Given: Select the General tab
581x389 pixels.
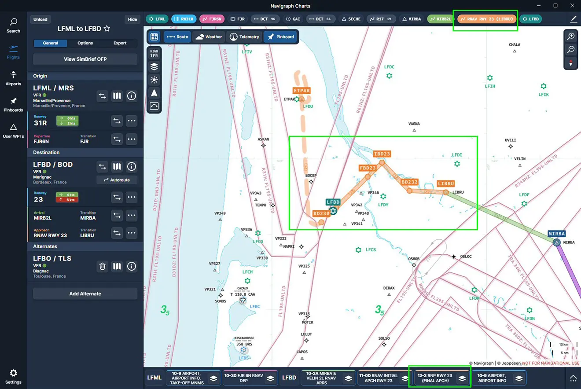Looking at the screenshot, I should click(x=51, y=43).
